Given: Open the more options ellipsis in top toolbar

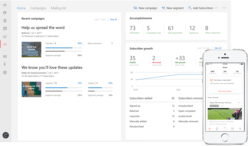Looking at the screenshot, I should tap(224, 8).
